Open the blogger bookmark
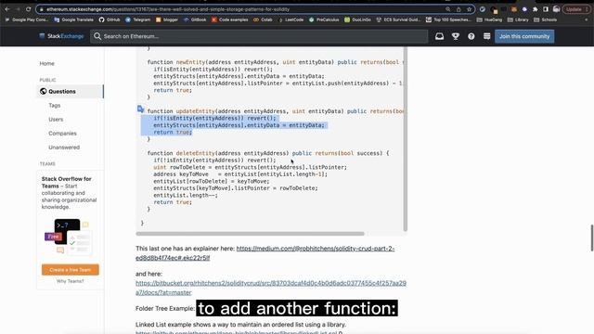594x334 pixels. click(167, 19)
